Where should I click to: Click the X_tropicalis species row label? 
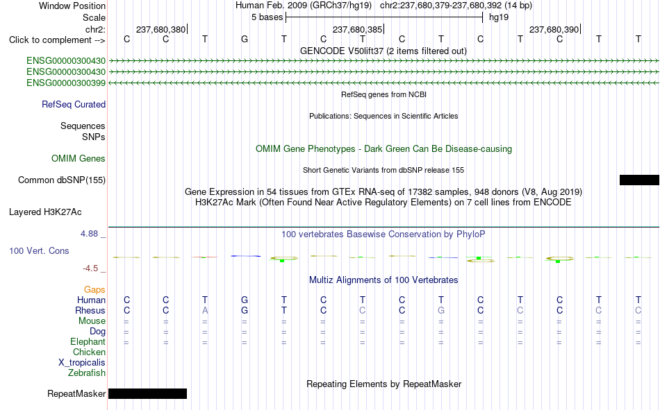[x=82, y=363]
